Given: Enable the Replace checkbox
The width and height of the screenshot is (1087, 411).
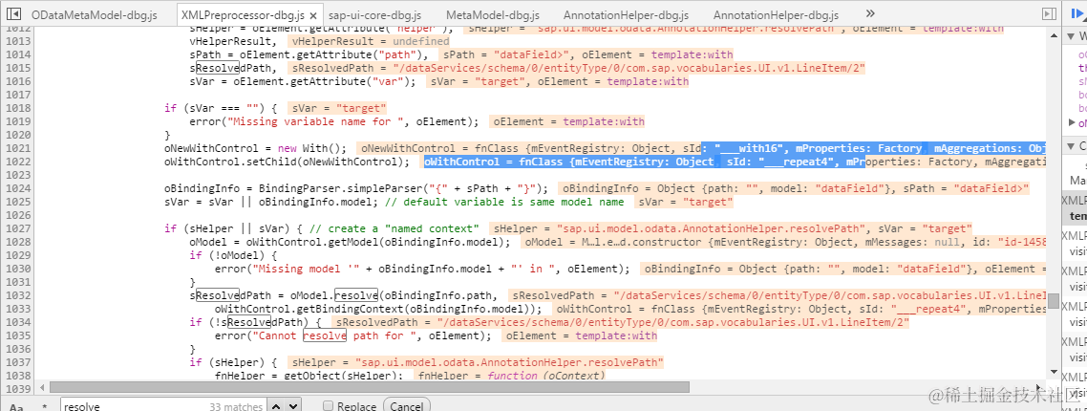Looking at the screenshot, I should tap(329, 406).
